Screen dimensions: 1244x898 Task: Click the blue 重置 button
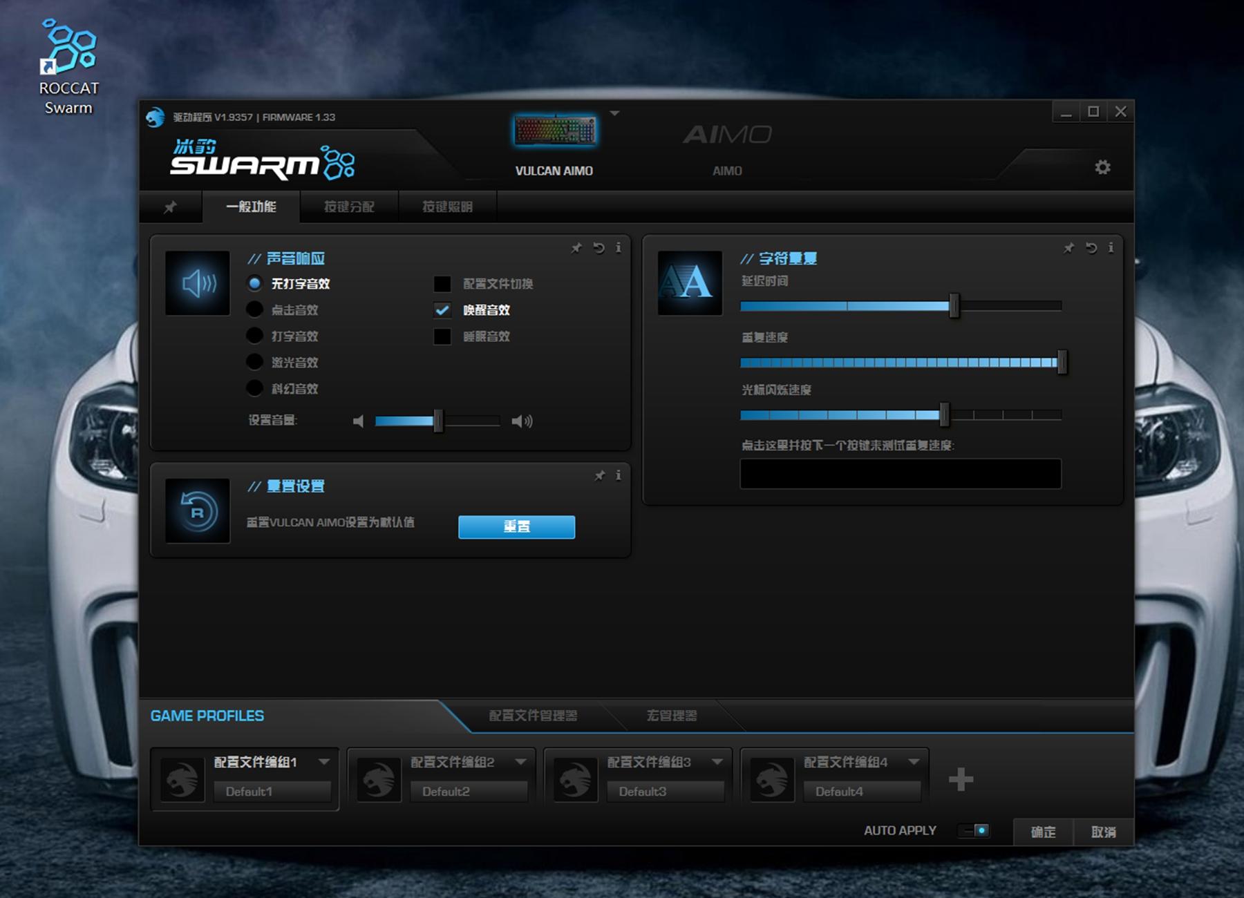(516, 526)
